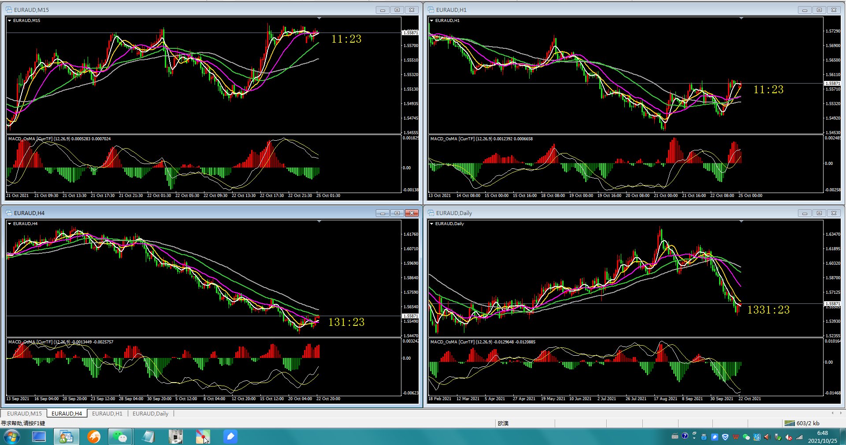Expand the triangle menu beside the EURAUD,H4 chart label
846x445 pixels.
tap(9, 224)
